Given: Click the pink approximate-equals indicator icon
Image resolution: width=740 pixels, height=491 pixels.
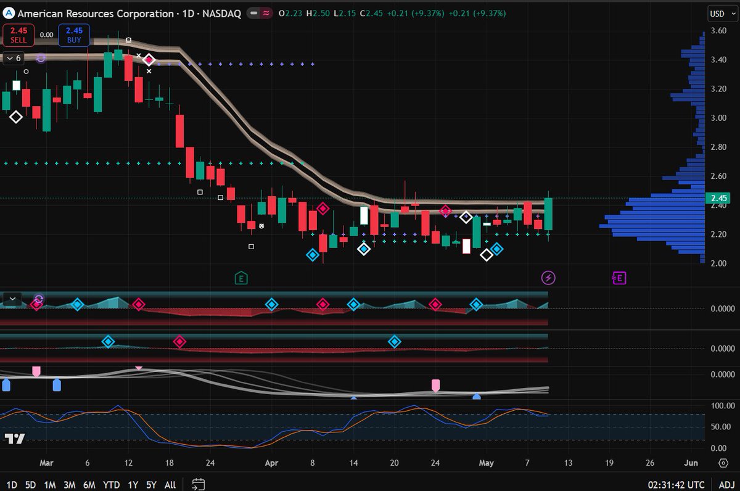Looking at the screenshot, I should 266,14.
